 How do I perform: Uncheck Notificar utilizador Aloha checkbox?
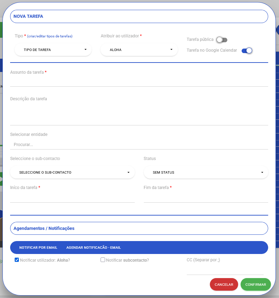tap(17, 260)
